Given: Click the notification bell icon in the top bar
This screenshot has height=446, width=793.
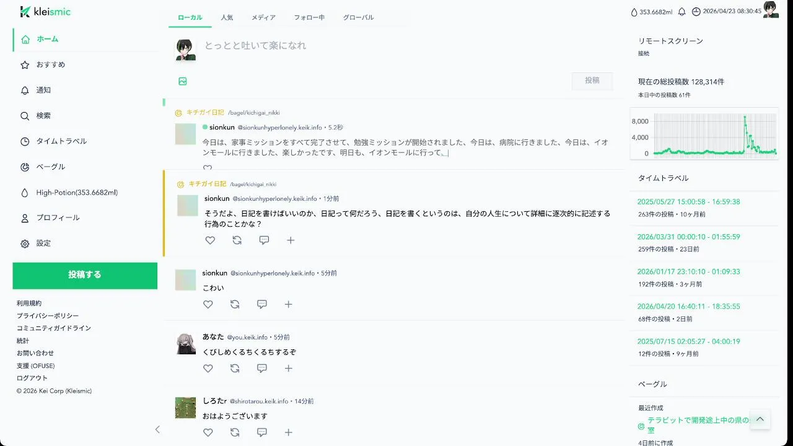Looking at the screenshot, I should [x=682, y=12].
